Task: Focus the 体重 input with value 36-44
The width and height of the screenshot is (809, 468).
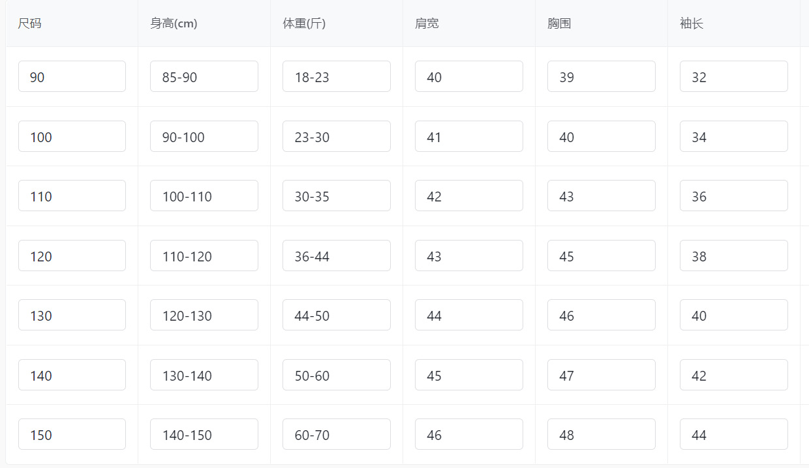Action: click(x=336, y=256)
